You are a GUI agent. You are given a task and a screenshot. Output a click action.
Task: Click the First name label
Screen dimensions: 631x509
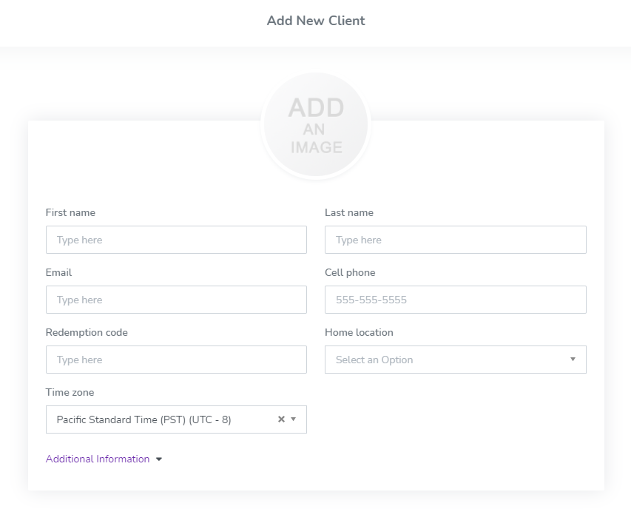point(70,212)
